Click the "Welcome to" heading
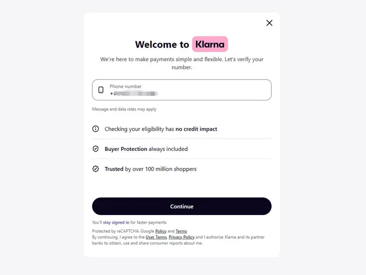This screenshot has height=275, width=366. pyautogui.click(x=162, y=44)
